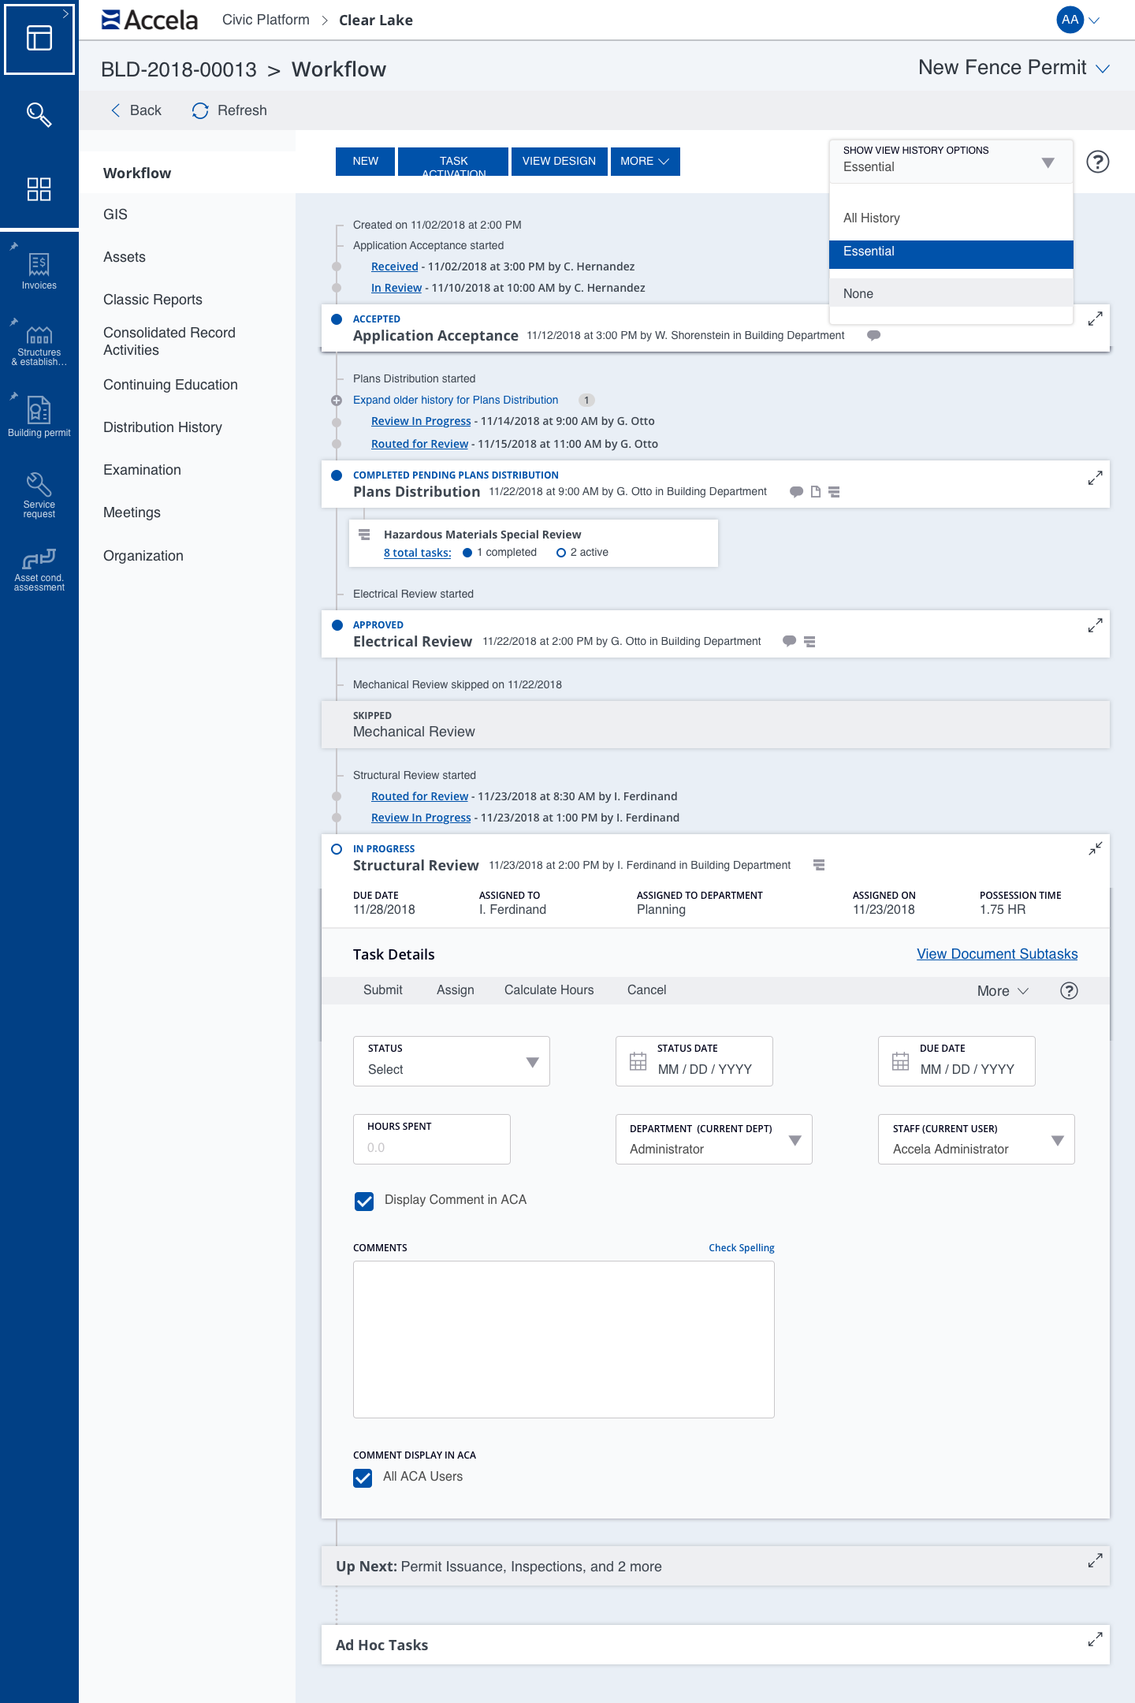The height and width of the screenshot is (1703, 1135).
Task: Click comment bubble on Application Acceptance
Action: click(x=873, y=335)
